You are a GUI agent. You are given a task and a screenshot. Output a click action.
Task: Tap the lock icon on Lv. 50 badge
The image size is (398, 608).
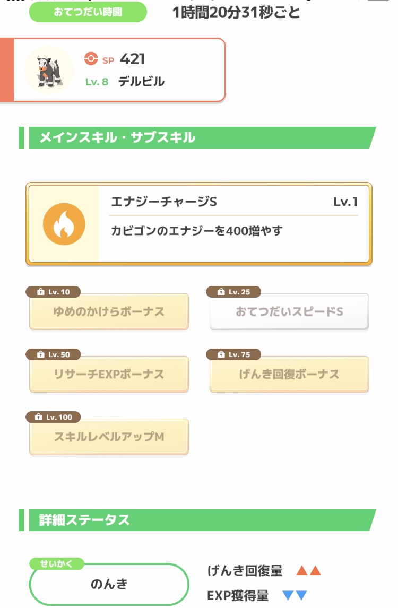[41, 354]
